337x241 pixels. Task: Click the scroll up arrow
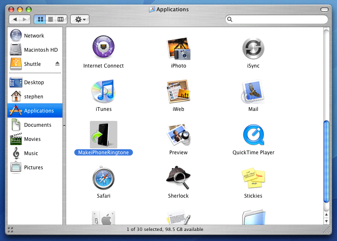pos(326,214)
